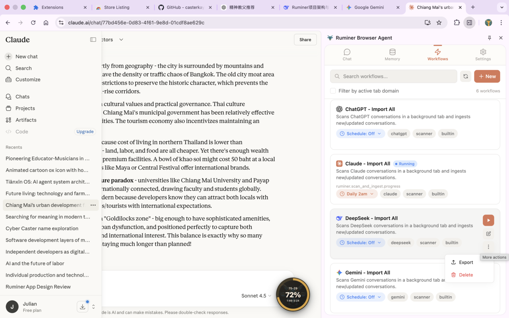Viewport: 509px width, 318px height.
Task: Select the chatgpt tag on ChatGPT workflow
Action: 399,134
